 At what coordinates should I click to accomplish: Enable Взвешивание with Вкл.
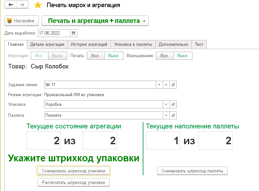164,55
